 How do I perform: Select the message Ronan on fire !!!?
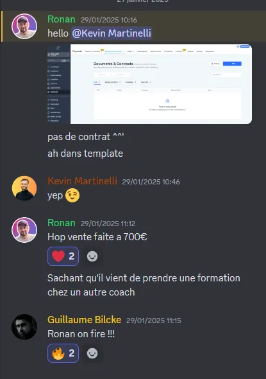pyautogui.click(x=81, y=334)
